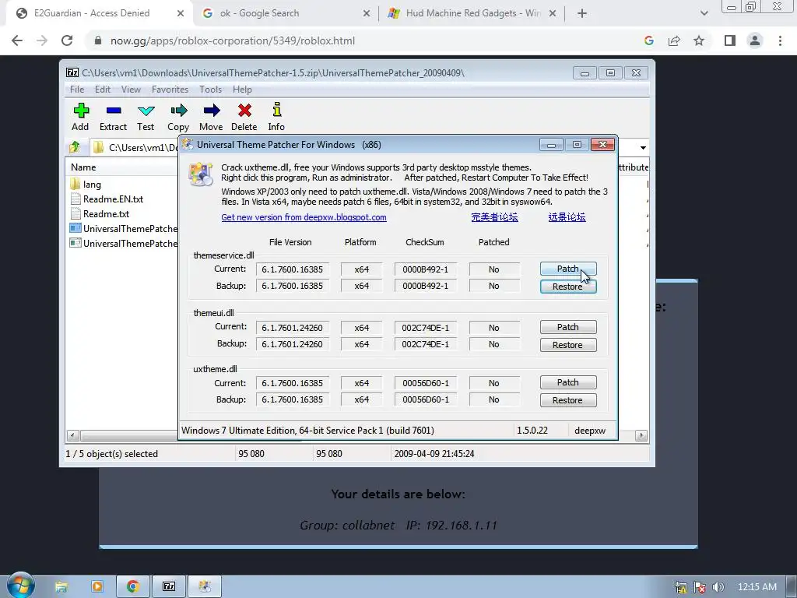
Task: Go up one folder level in 7-Zip
Action: (75, 147)
